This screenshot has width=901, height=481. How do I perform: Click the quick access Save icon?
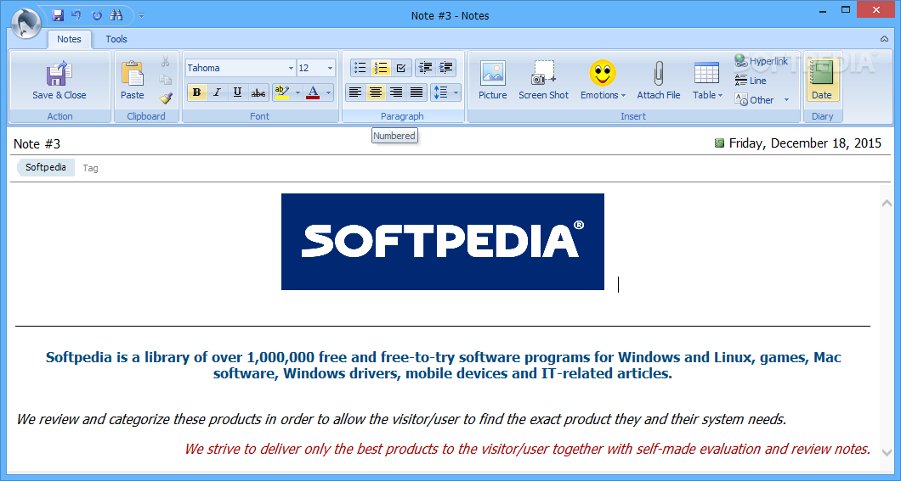click(x=58, y=15)
